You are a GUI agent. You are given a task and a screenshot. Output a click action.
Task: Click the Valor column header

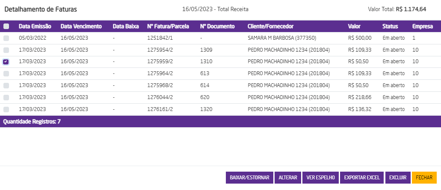[354, 26]
